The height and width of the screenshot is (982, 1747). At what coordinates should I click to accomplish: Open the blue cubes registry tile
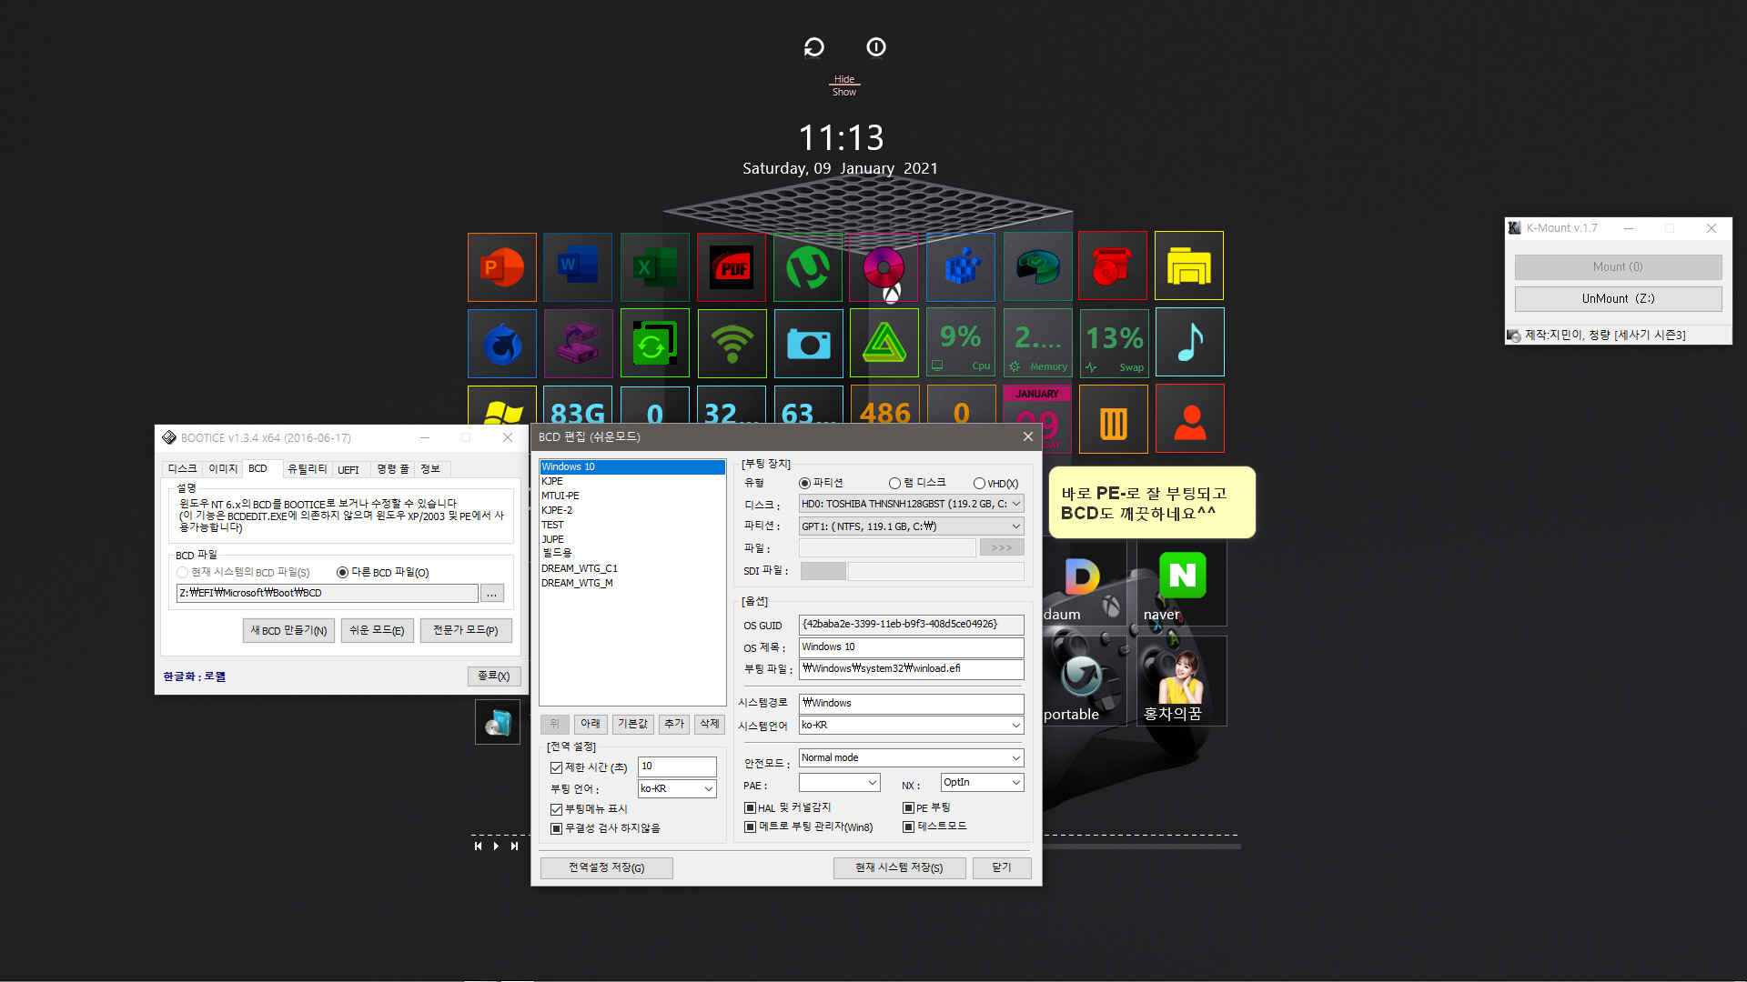pyautogui.click(x=961, y=266)
